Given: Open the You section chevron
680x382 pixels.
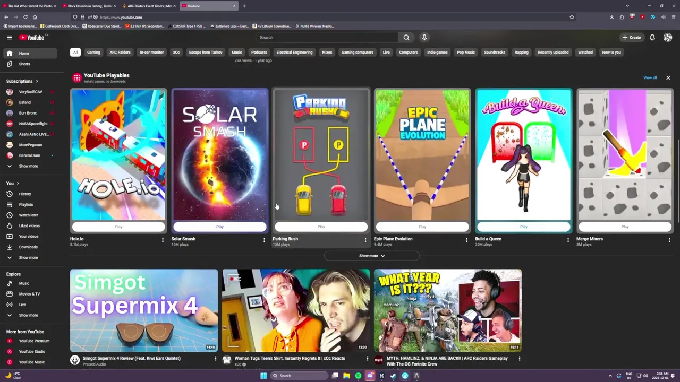Looking at the screenshot, I should pyautogui.click(x=18, y=184).
